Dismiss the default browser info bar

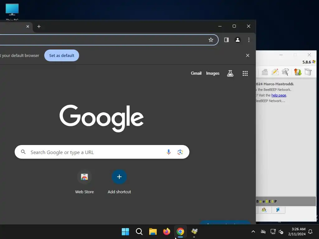click(x=248, y=55)
